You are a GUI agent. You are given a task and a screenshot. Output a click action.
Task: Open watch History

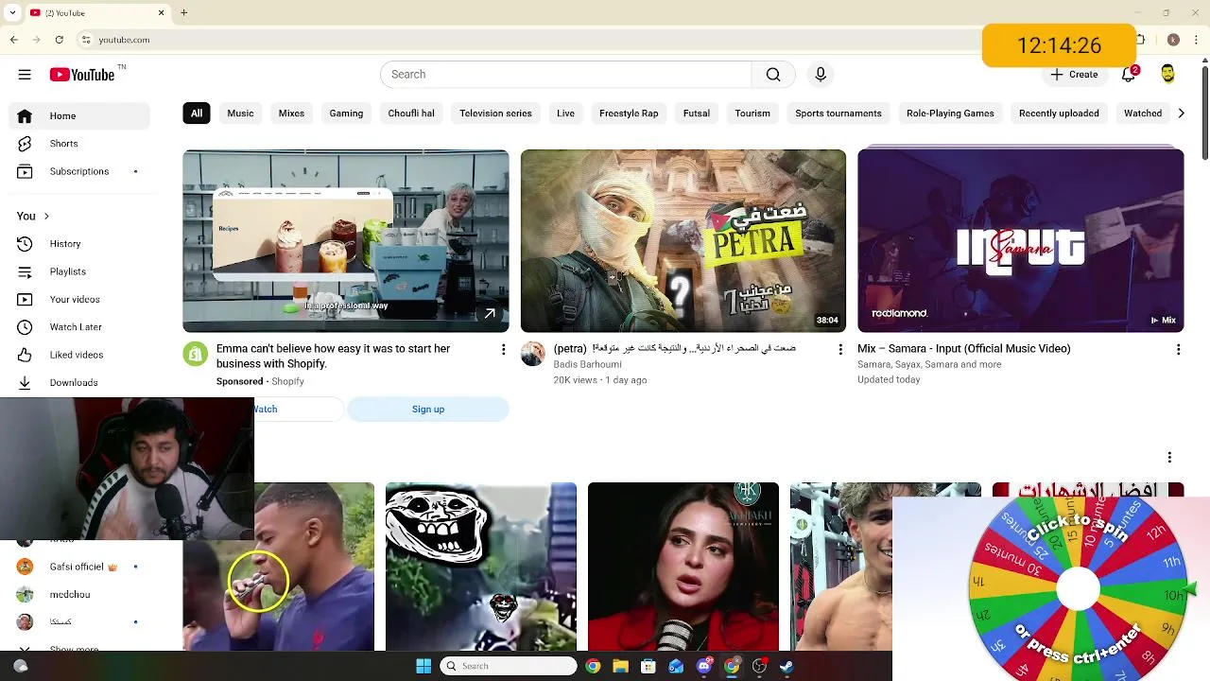pyautogui.click(x=79, y=244)
